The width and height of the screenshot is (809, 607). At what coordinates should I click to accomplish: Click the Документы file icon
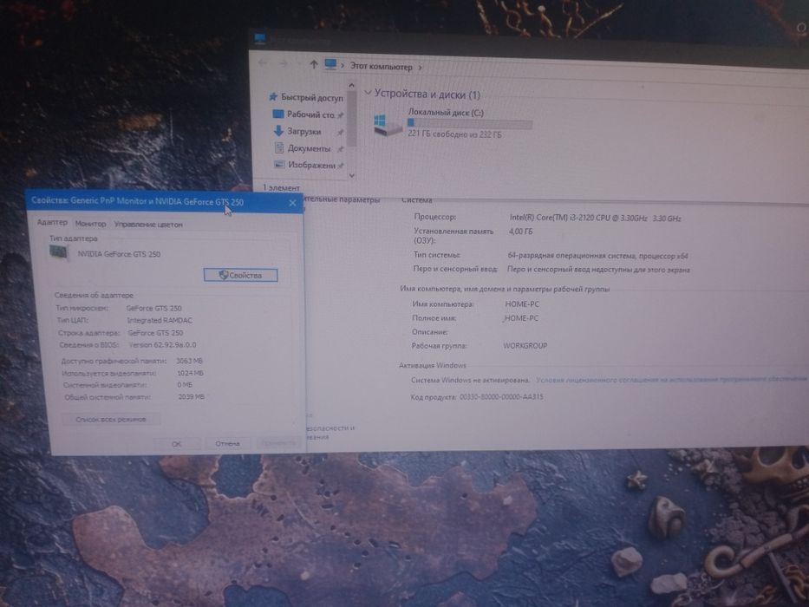pyautogui.click(x=279, y=148)
